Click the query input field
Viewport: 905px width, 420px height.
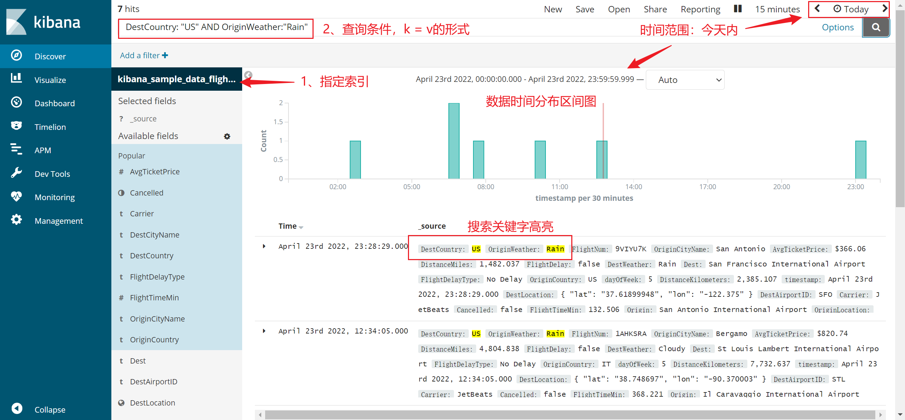pos(216,28)
